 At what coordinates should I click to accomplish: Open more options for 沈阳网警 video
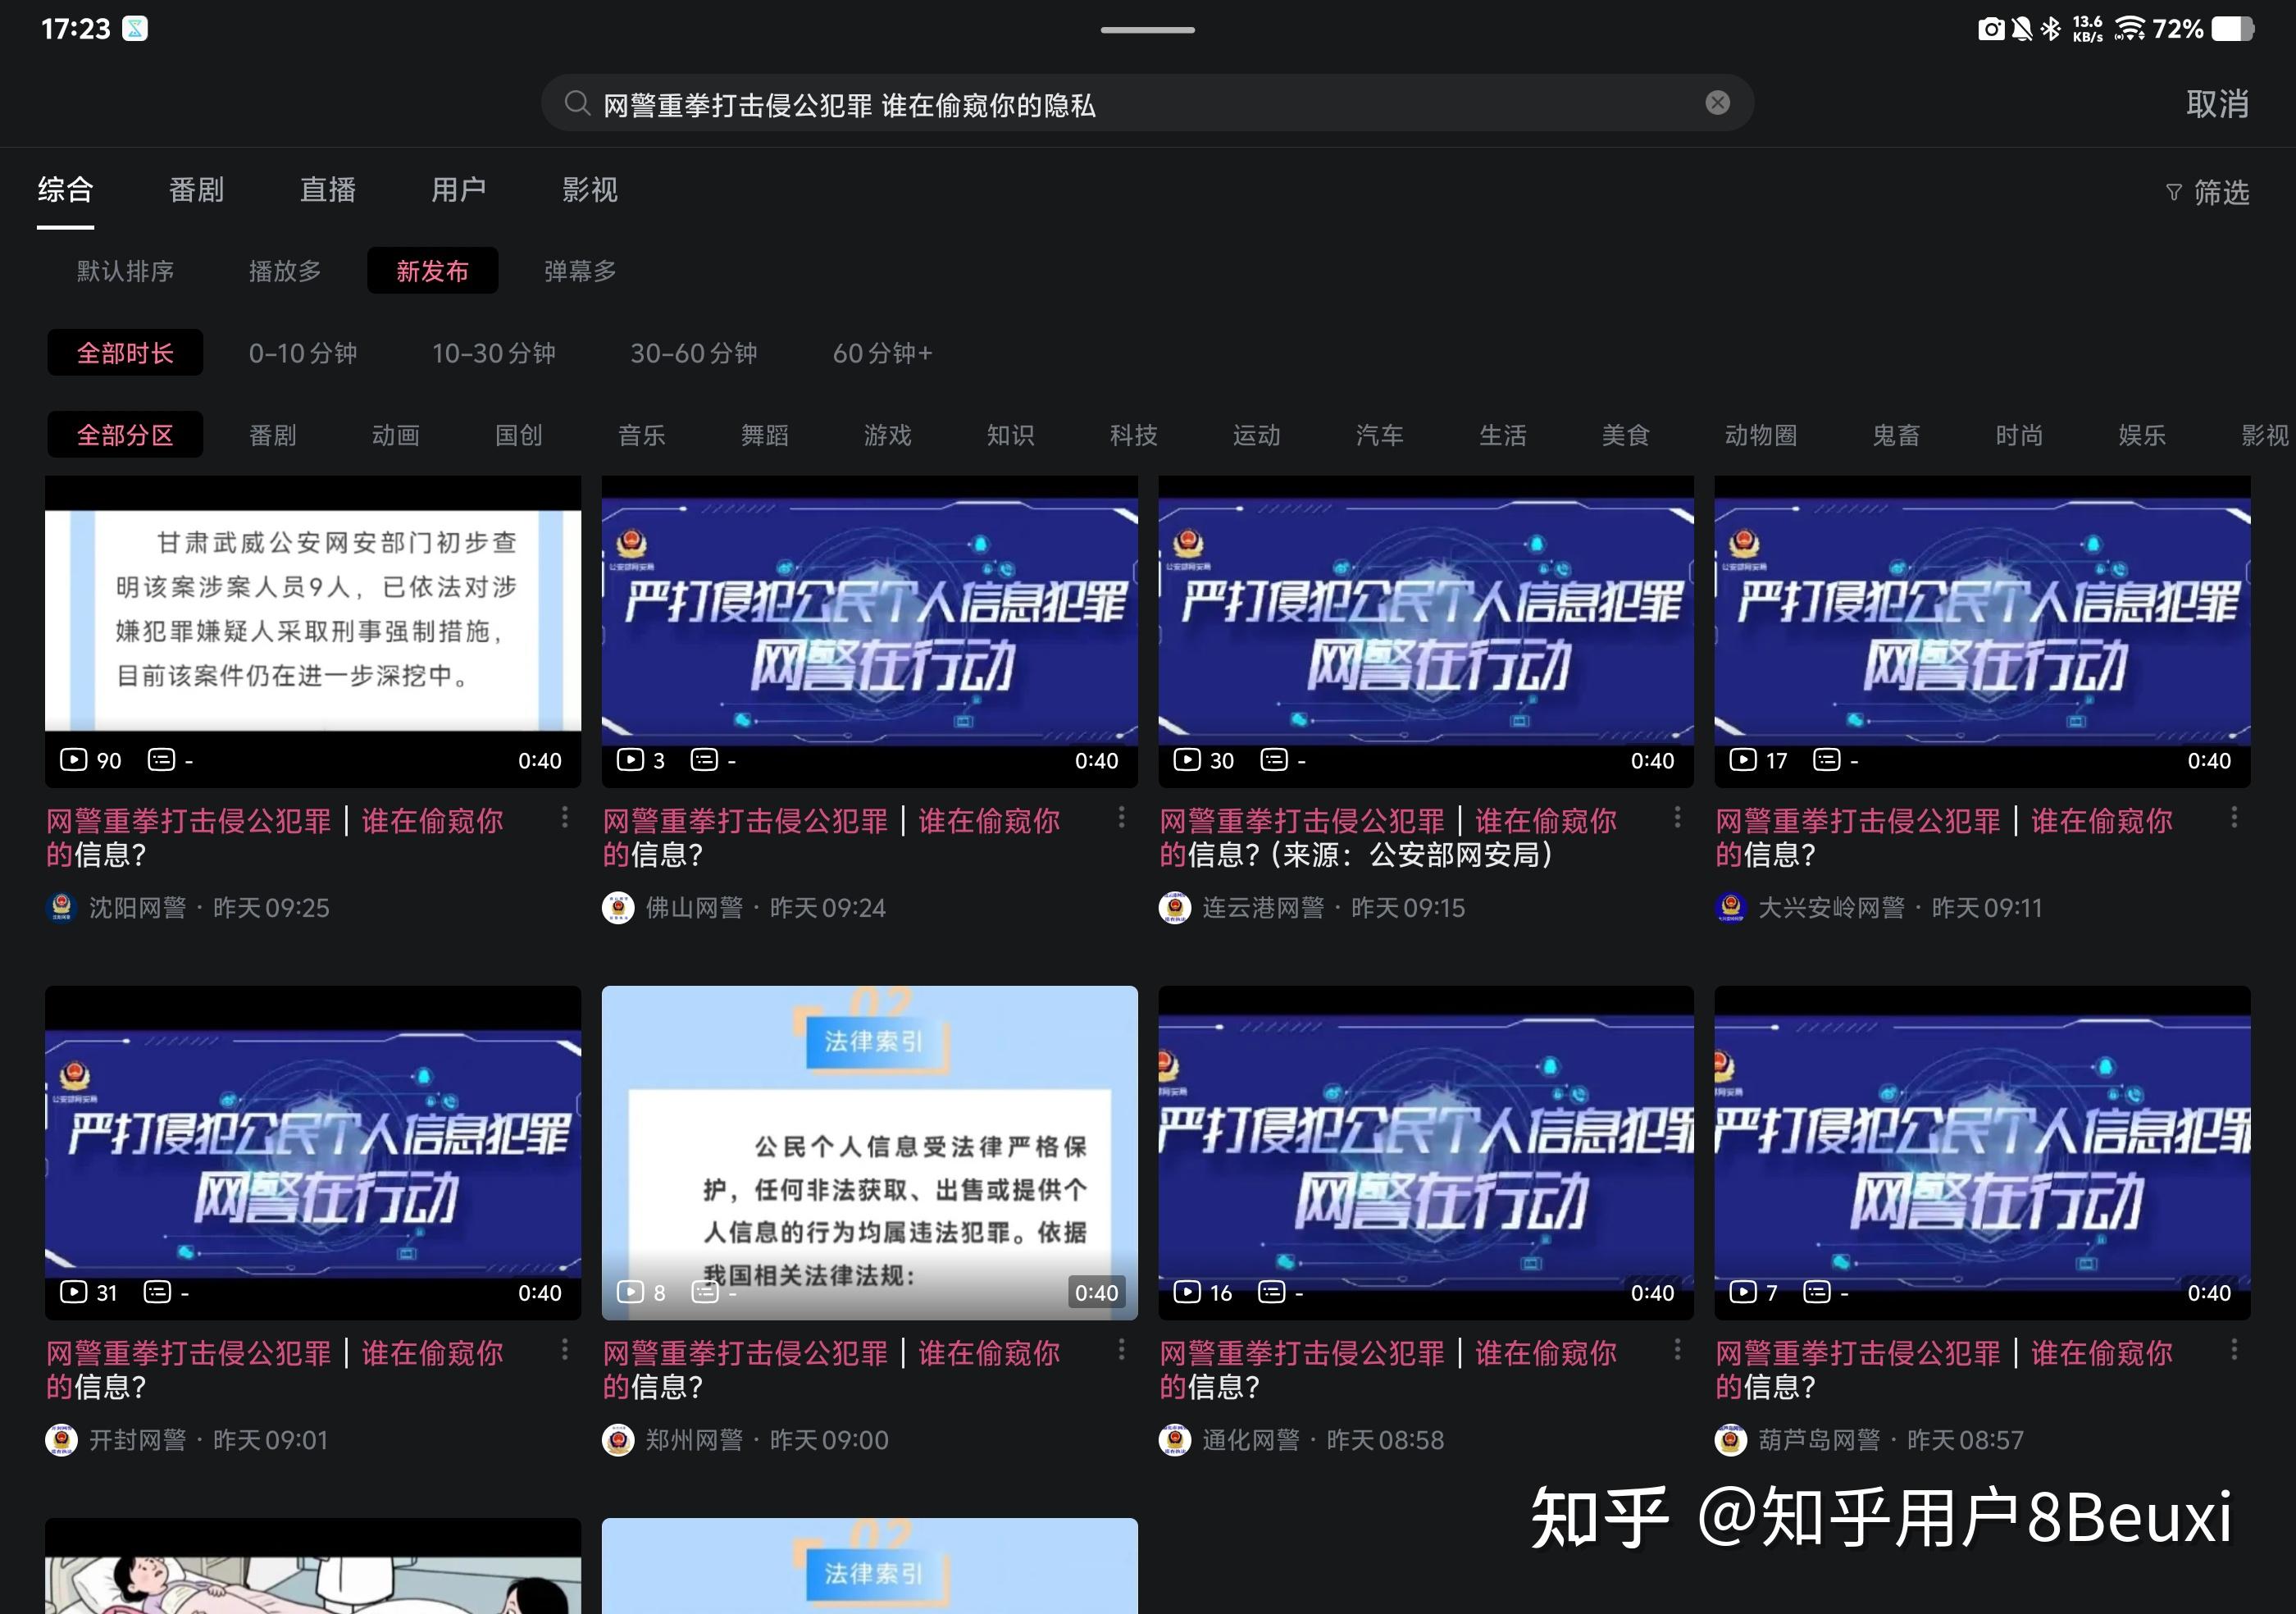(x=565, y=818)
